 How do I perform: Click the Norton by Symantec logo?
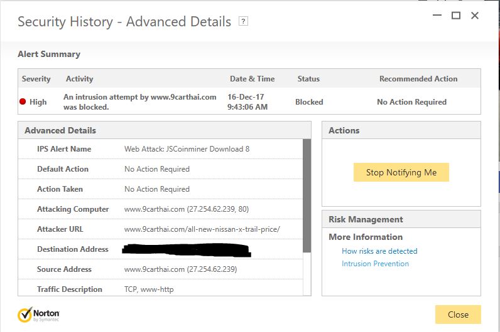[x=38, y=315]
